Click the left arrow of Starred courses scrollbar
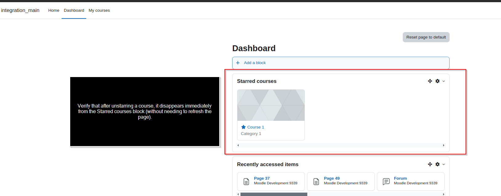This screenshot has height=196, width=501. coord(238,145)
